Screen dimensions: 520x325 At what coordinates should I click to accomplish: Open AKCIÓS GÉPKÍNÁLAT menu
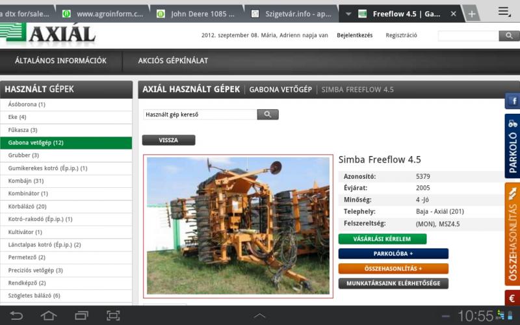pos(173,60)
